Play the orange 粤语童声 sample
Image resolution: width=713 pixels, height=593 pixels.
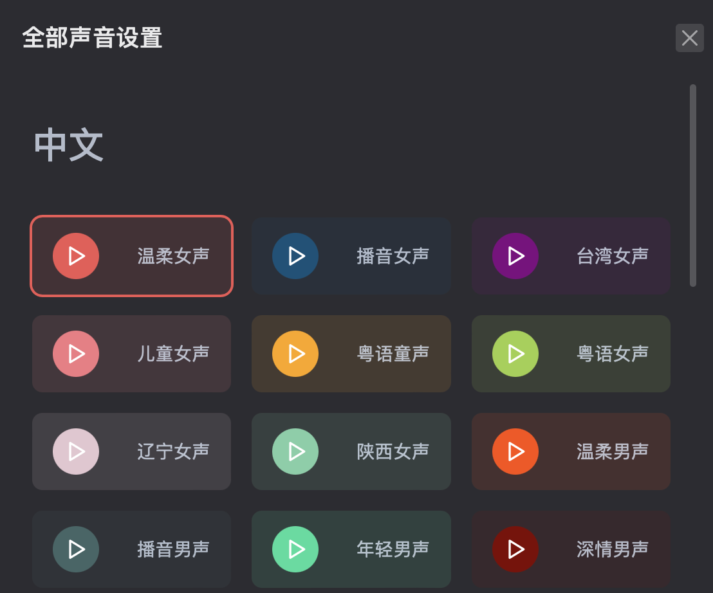coord(295,354)
